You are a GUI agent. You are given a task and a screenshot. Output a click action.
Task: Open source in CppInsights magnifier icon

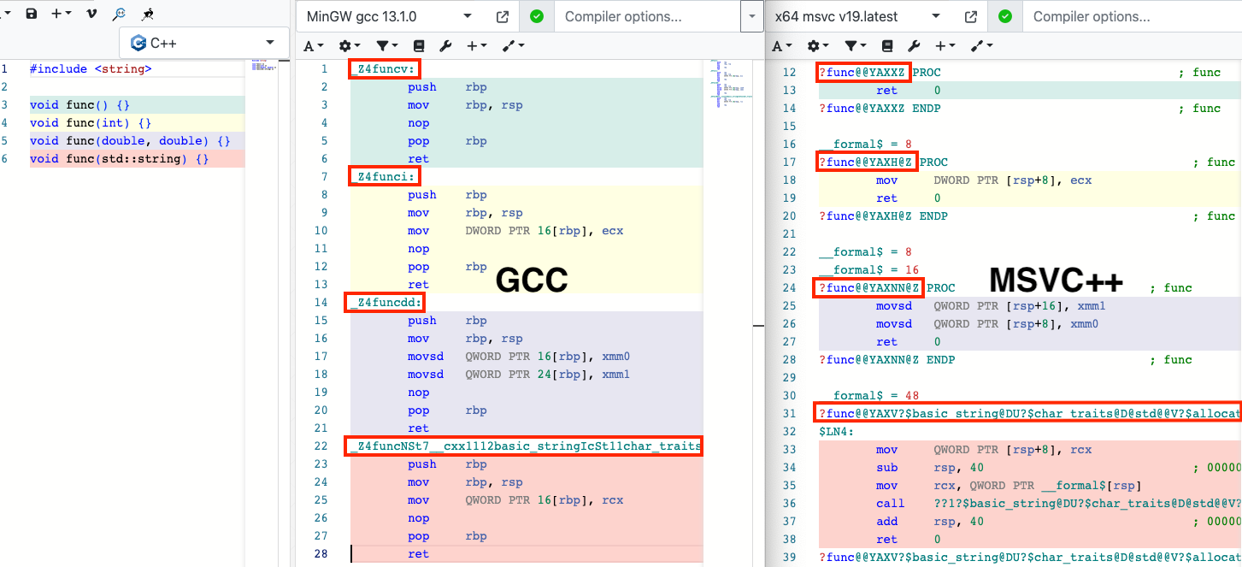click(120, 14)
